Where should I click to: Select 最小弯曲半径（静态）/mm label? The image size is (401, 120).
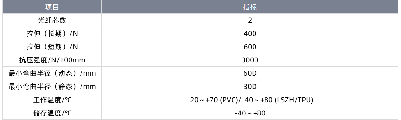(52, 87)
